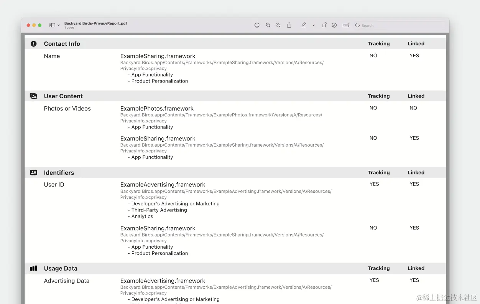This screenshot has height=304, width=480.
Task: Click ExamplePhotos.framework entry
Action: [157, 109]
